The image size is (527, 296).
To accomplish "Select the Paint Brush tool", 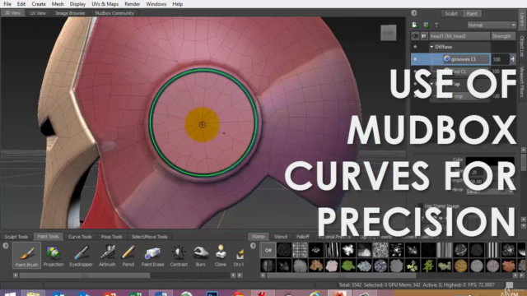I will pos(26,256).
